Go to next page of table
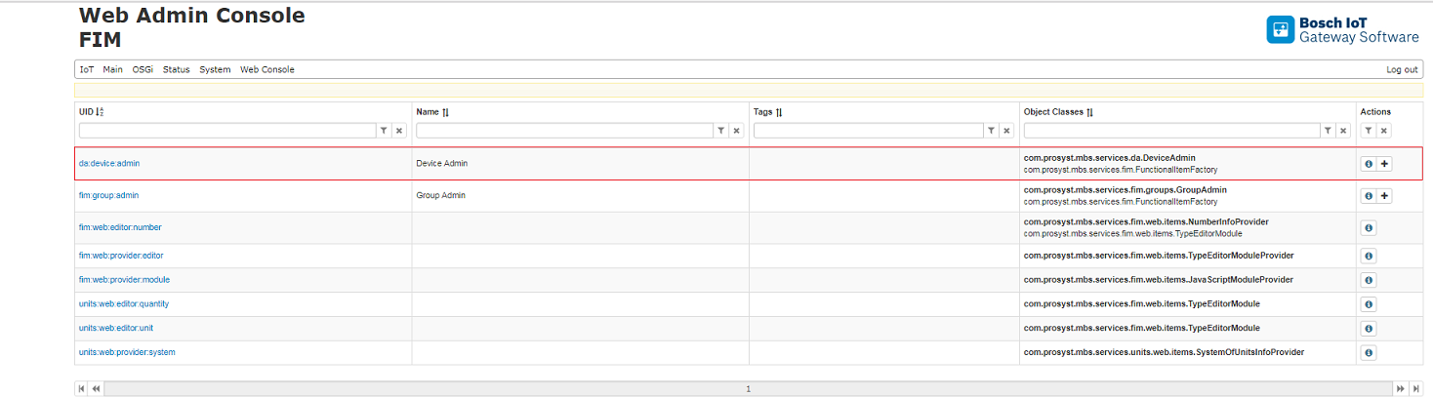Viewport: 1433px width, 398px height. click(1401, 388)
